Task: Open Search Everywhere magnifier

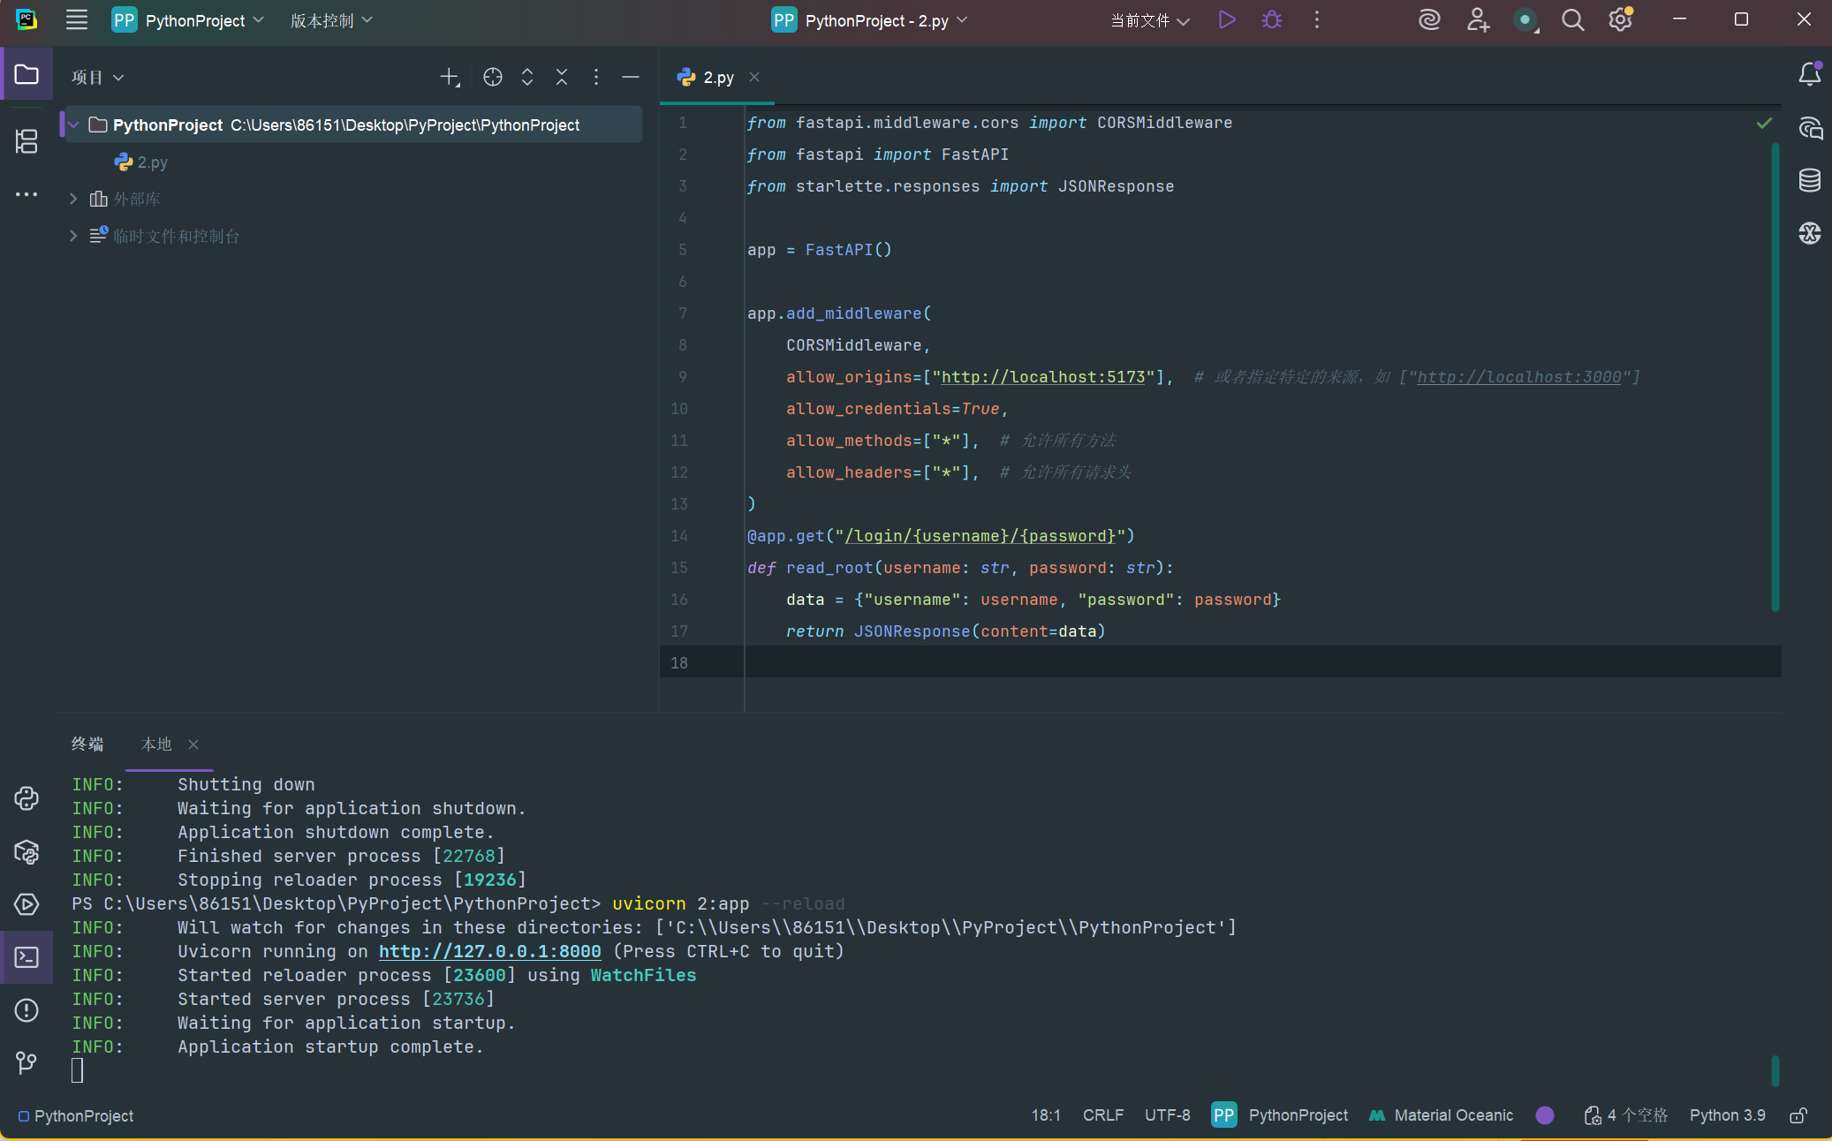Action: coord(1572,19)
